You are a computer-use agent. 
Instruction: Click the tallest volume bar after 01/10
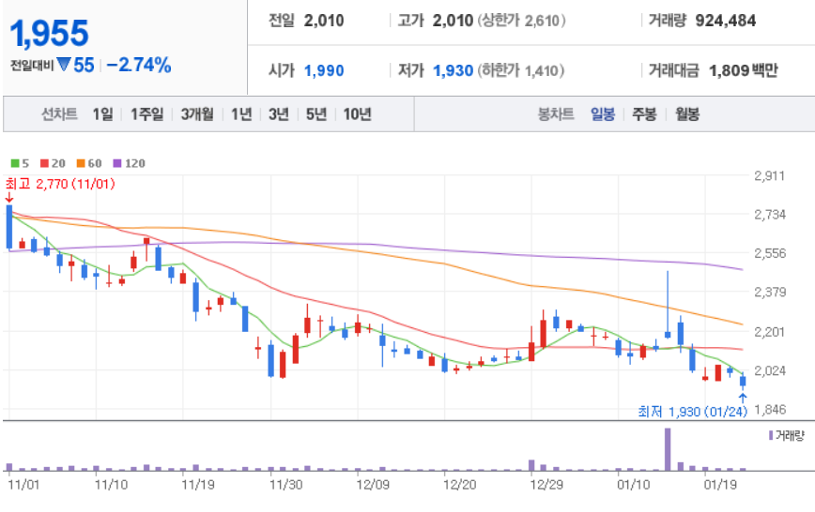tap(668, 449)
